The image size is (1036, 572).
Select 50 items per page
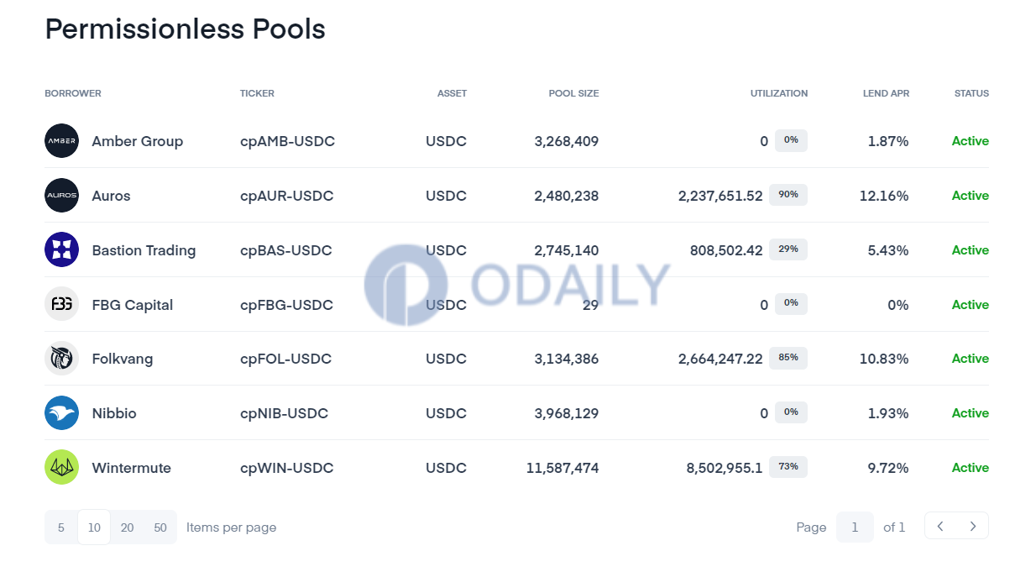160,527
